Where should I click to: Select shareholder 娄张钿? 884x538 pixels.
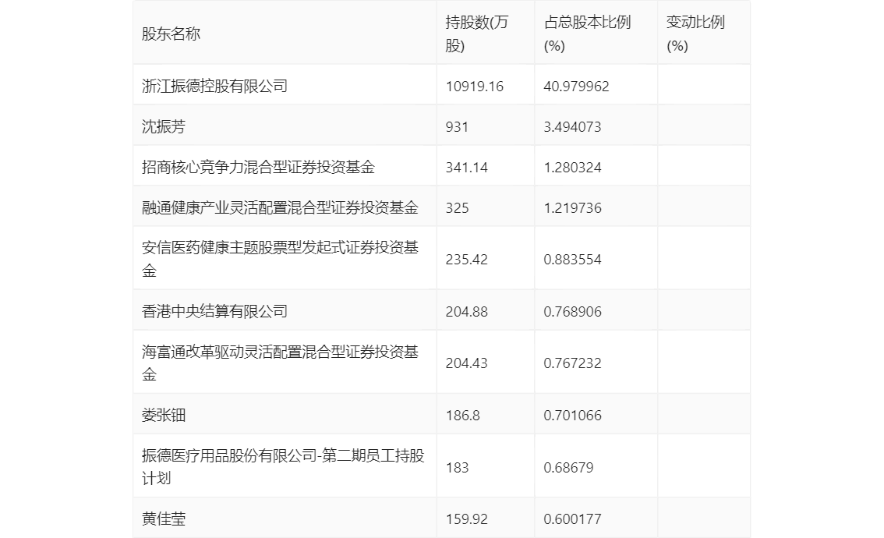click(164, 415)
